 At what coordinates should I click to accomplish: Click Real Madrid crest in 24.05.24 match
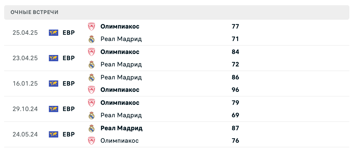click(91, 128)
